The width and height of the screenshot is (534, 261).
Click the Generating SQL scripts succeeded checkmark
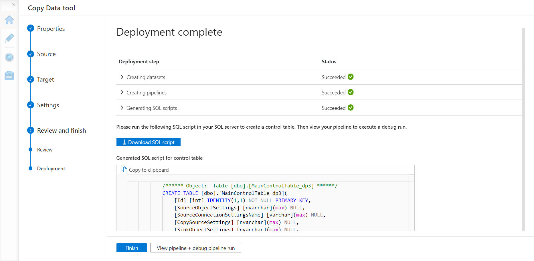point(351,108)
